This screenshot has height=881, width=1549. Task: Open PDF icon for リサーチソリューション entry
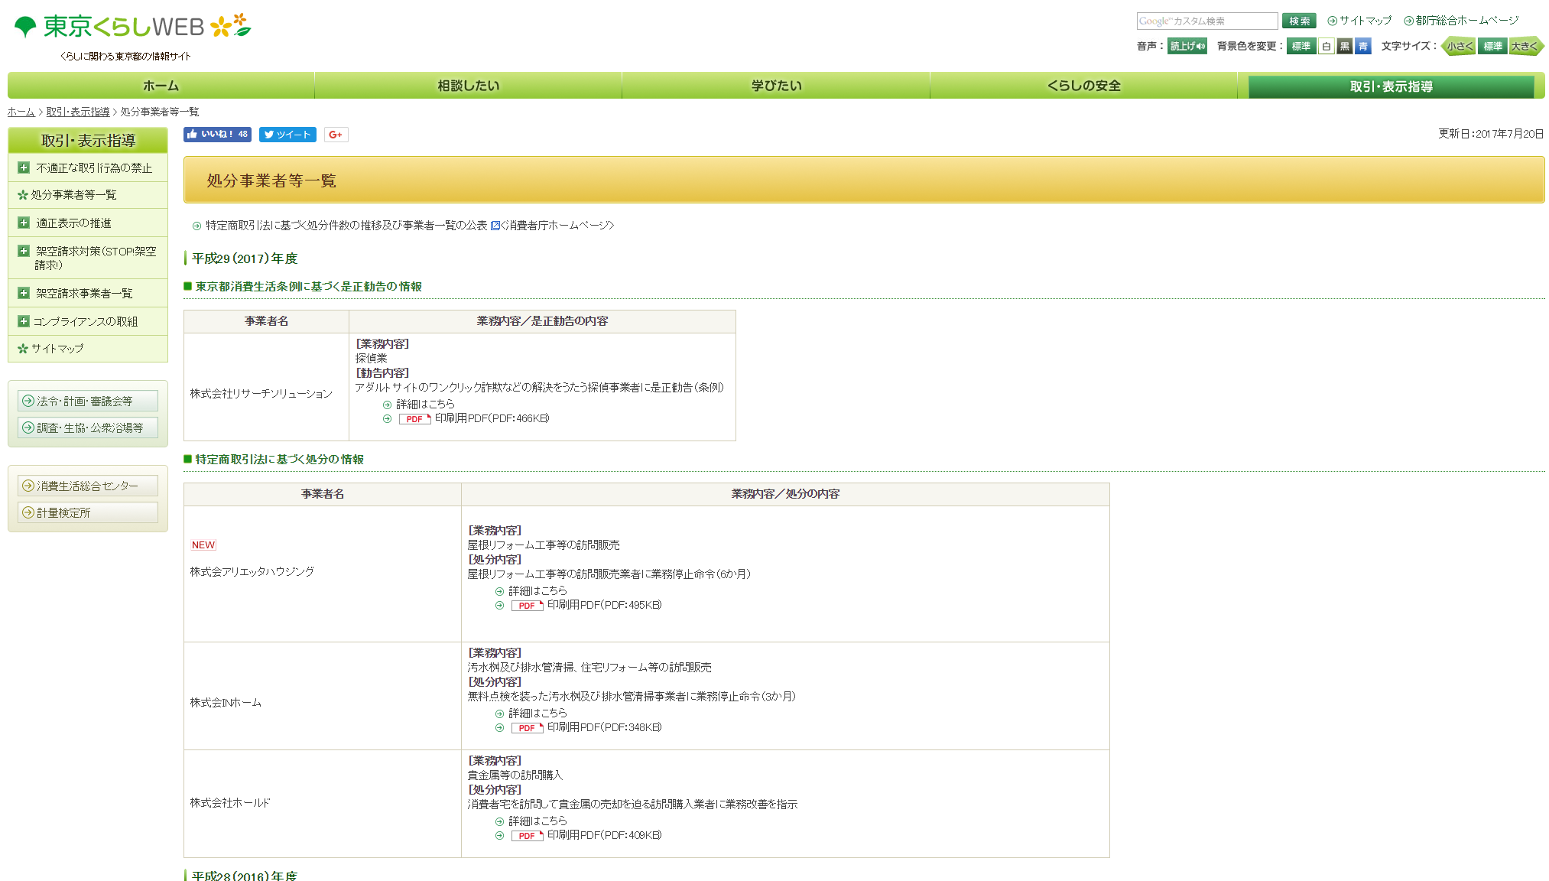tap(414, 419)
